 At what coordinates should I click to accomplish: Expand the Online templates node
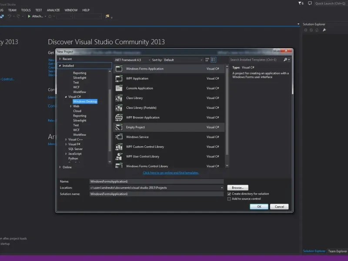[x=60, y=167]
